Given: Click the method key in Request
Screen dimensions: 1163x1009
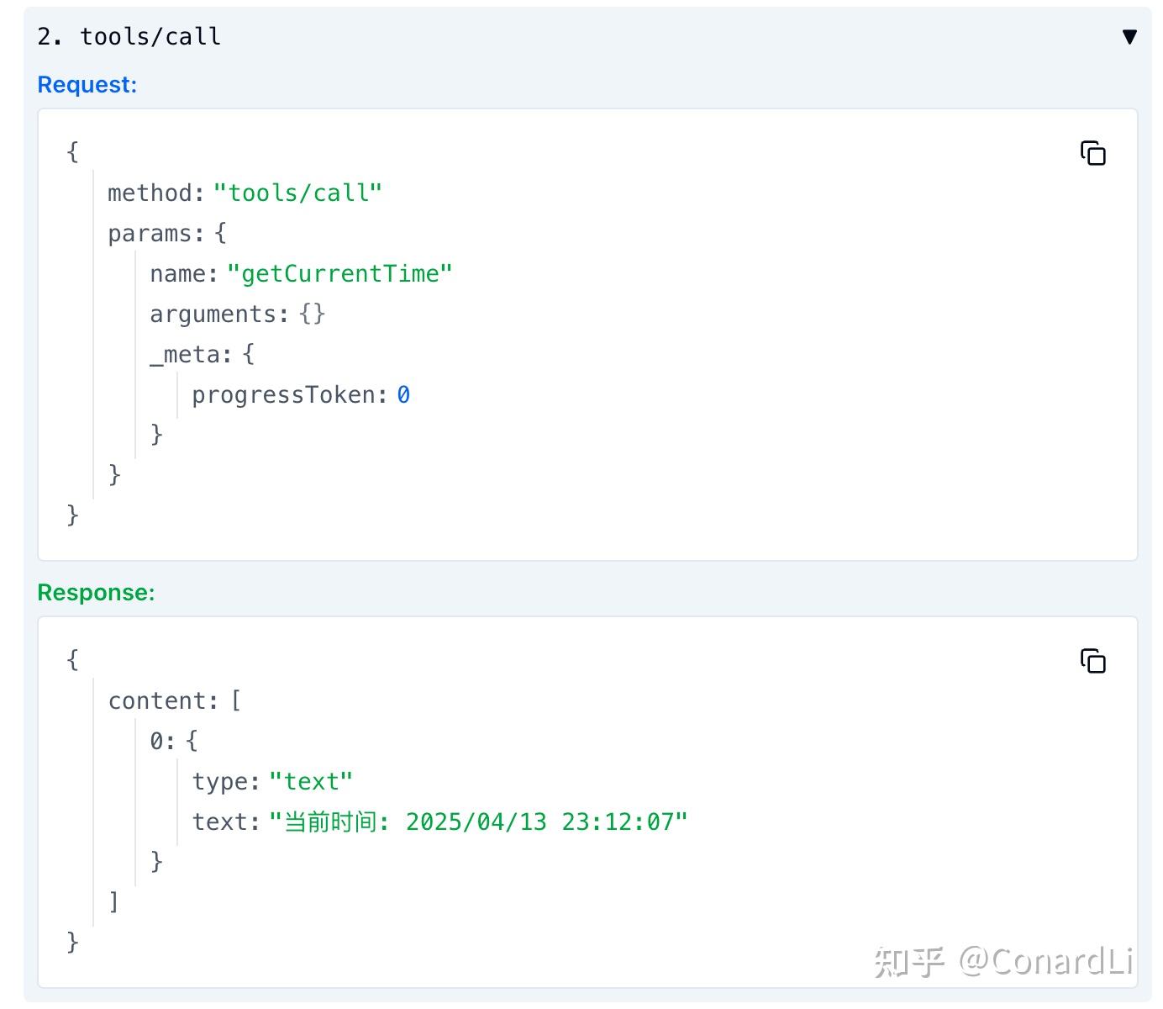Looking at the screenshot, I should [x=150, y=193].
